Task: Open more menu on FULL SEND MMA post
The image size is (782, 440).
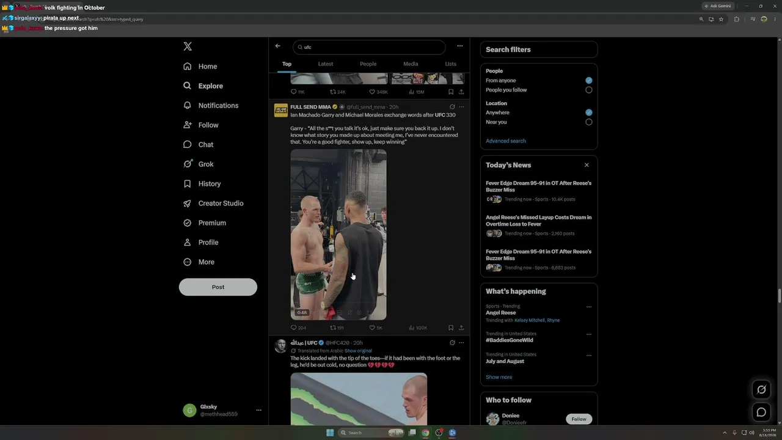Action: click(x=461, y=107)
